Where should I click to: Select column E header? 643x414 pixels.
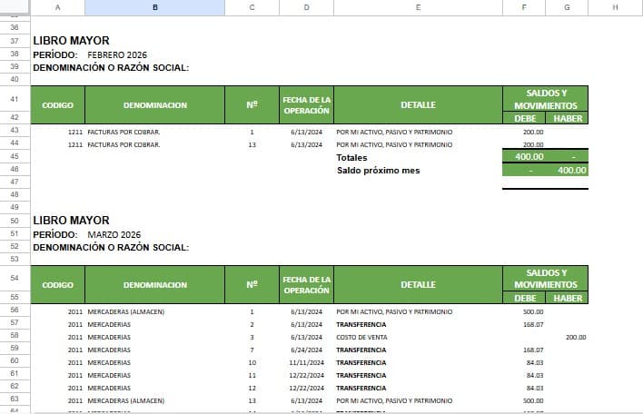pyautogui.click(x=418, y=7)
